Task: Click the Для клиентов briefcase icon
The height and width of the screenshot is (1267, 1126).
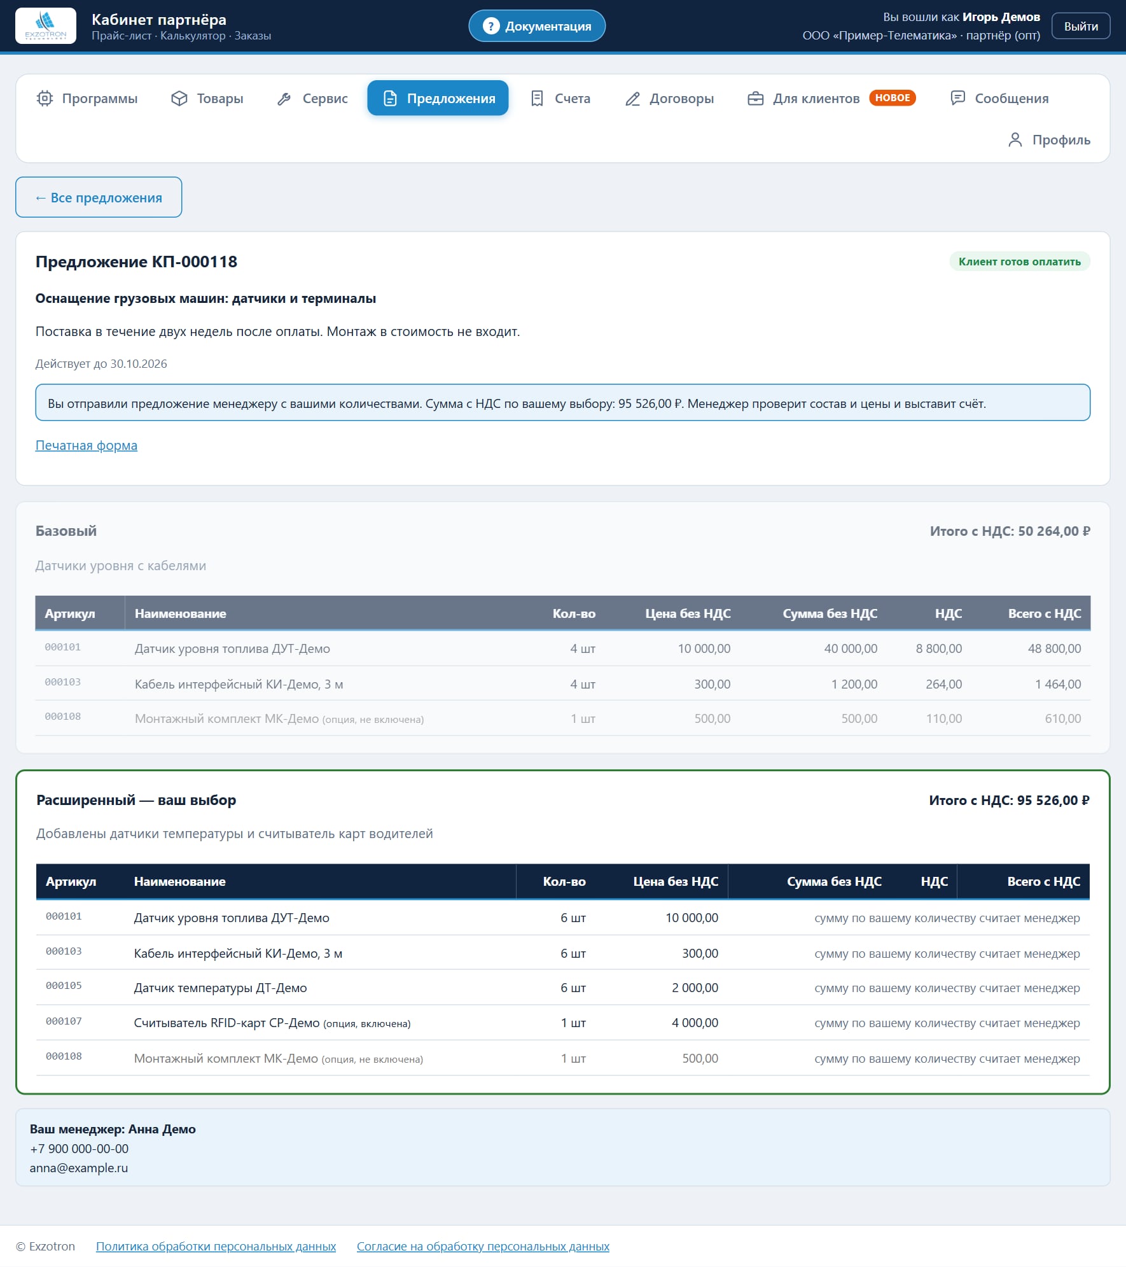Action: (755, 99)
